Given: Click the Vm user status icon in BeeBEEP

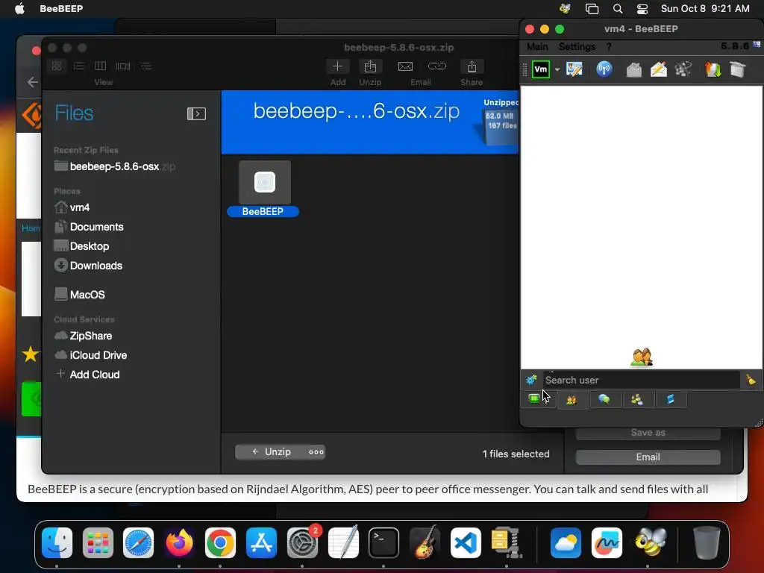Looking at the screenshot, I should 540,69.
